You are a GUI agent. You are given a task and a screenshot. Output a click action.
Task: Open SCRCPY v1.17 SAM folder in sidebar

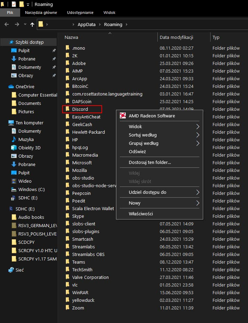[x=37, y=259]
